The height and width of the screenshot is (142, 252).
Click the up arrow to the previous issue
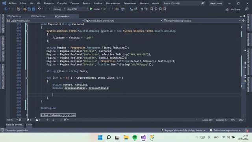pos(47,120)
